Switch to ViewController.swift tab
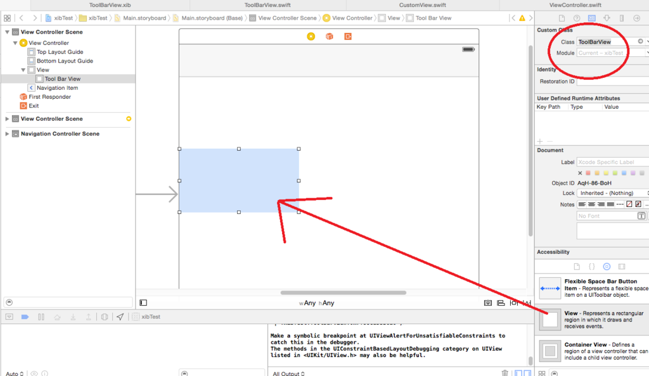Image resolution: width=649 pixels, height=376 pixels. [575, 5]
